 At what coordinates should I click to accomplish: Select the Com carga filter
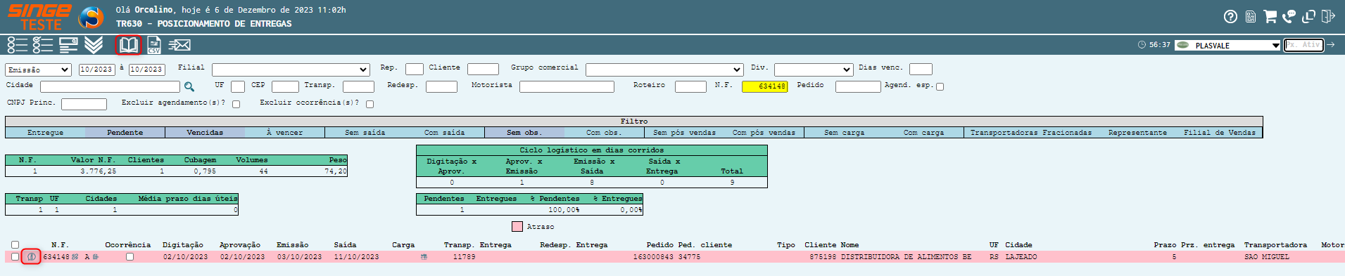(923, 133)
